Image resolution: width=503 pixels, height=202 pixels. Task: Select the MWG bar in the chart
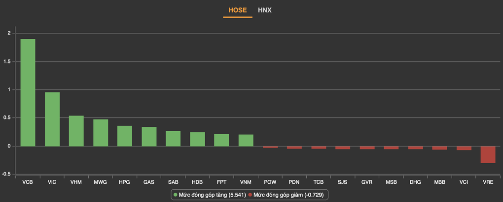(x=101, y=133)
